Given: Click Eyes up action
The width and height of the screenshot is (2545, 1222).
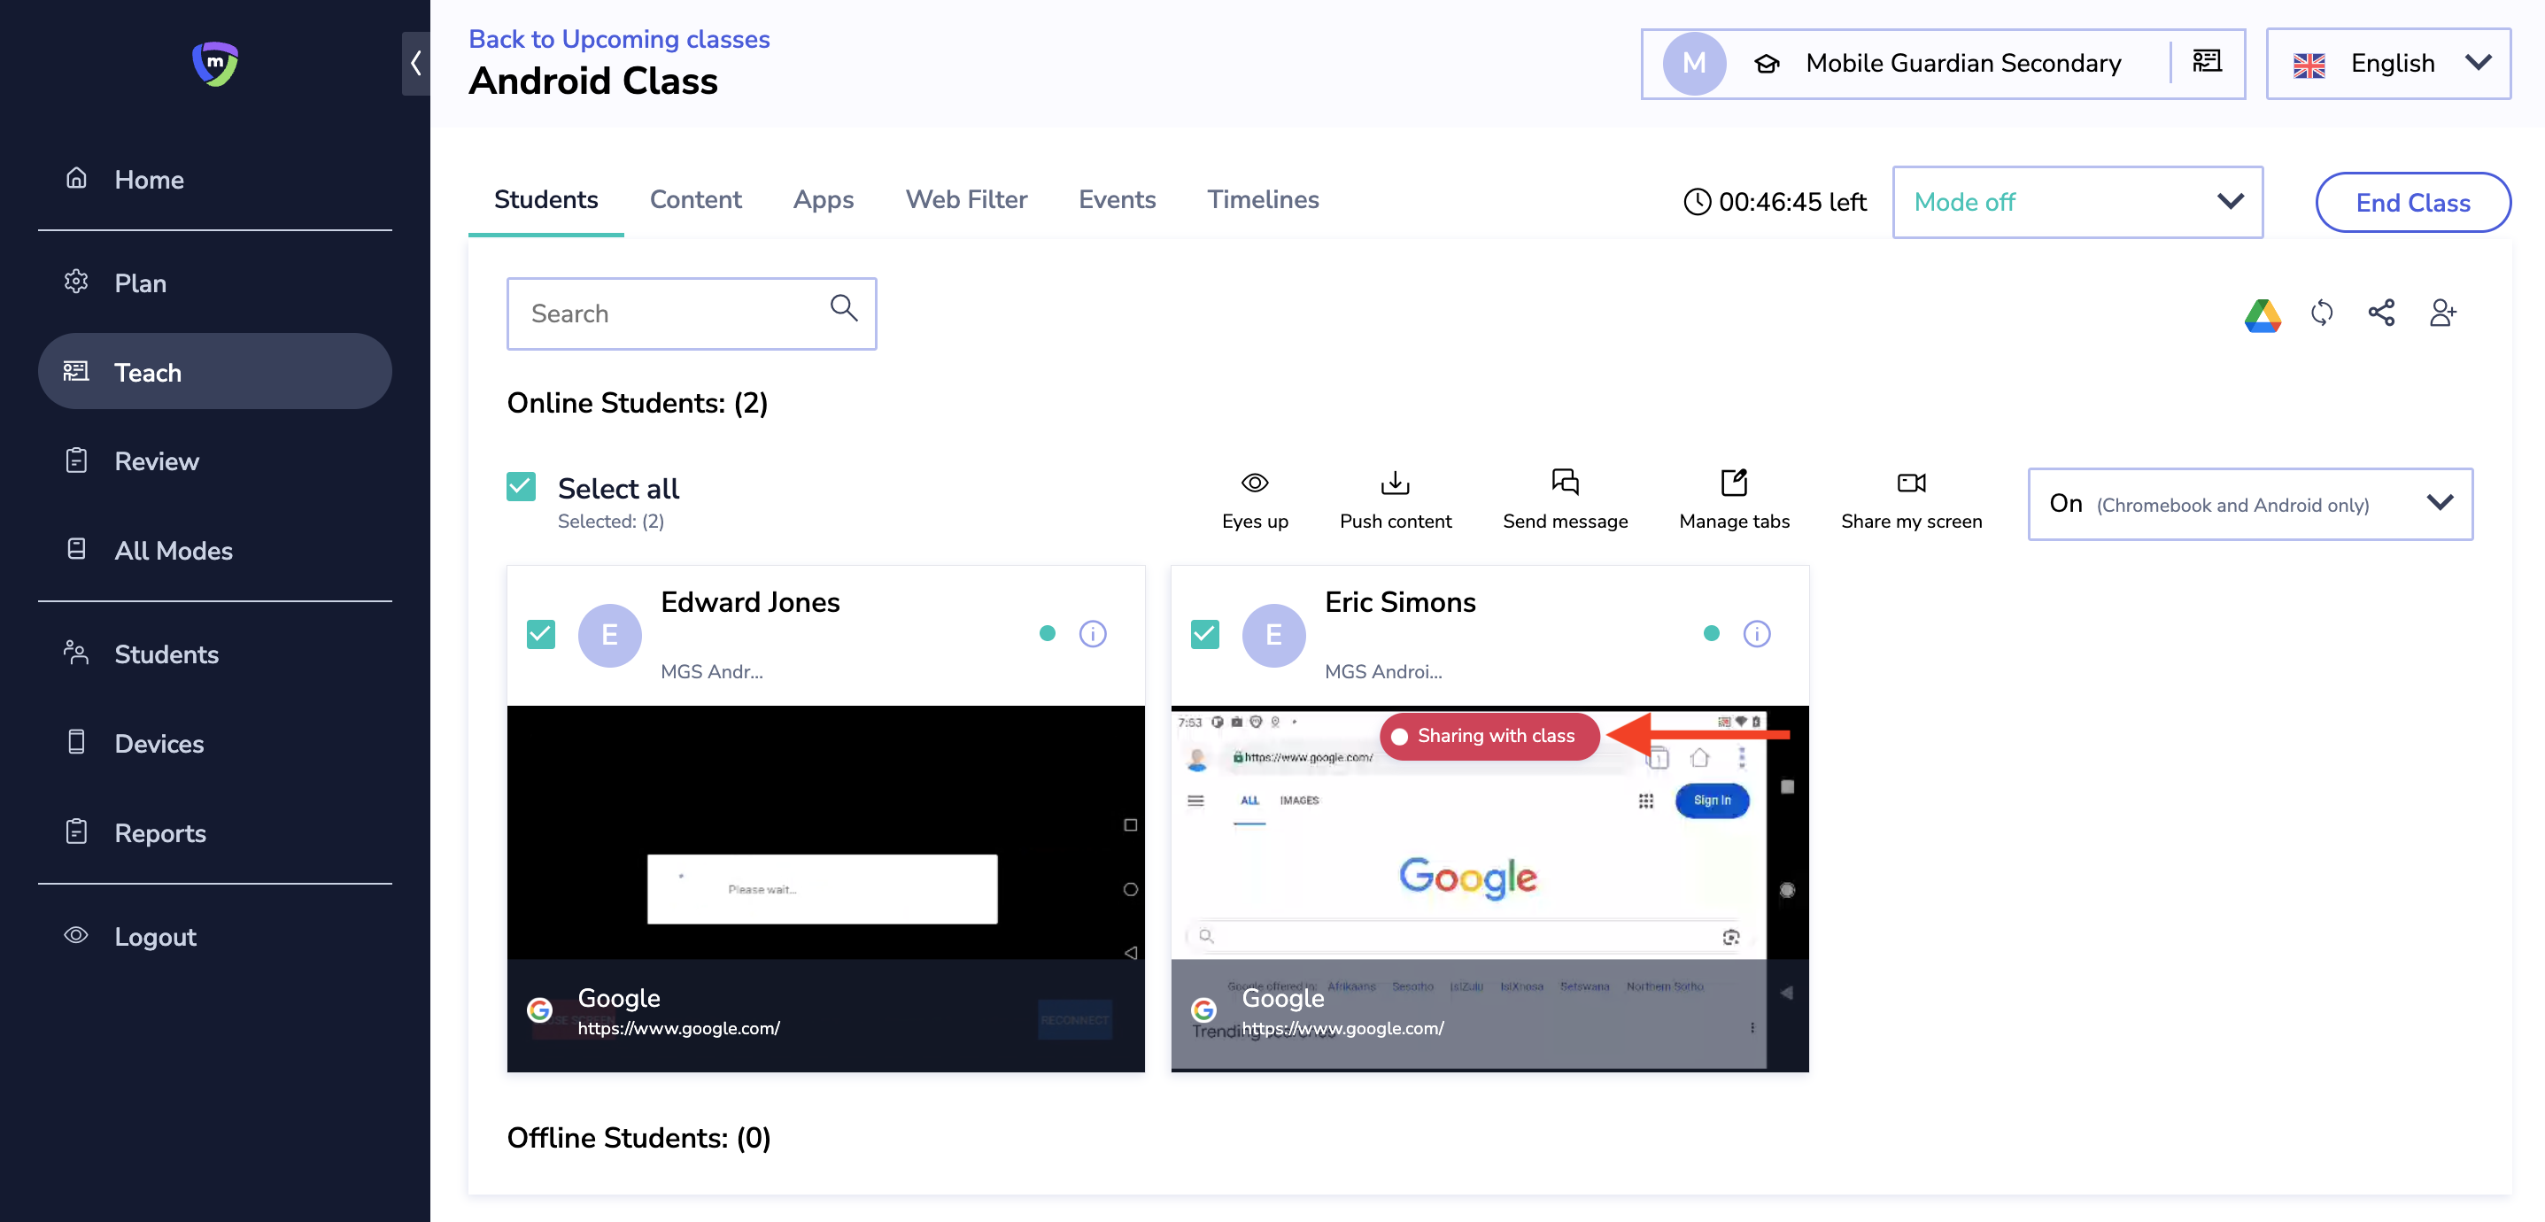Looking at the screenshot, I should tap(1254, 499).
